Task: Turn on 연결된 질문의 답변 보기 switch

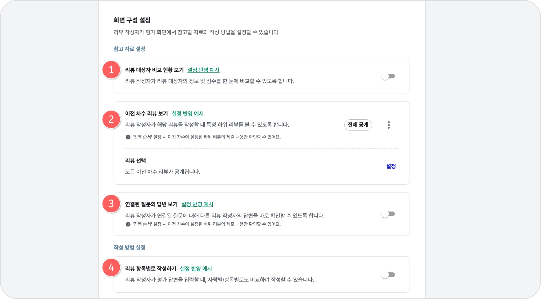Action: point(388,214)
